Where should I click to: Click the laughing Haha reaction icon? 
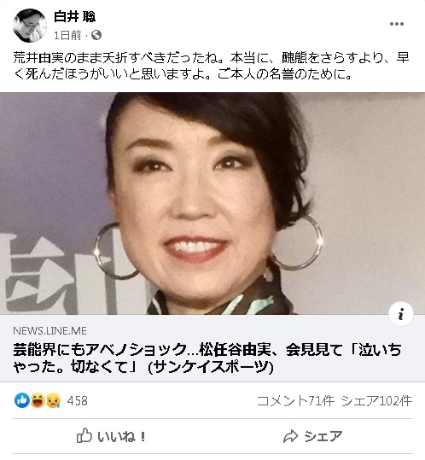(x=38, y=401)
